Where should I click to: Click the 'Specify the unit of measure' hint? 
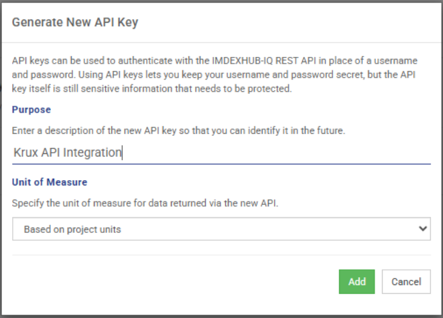point(146,204)
